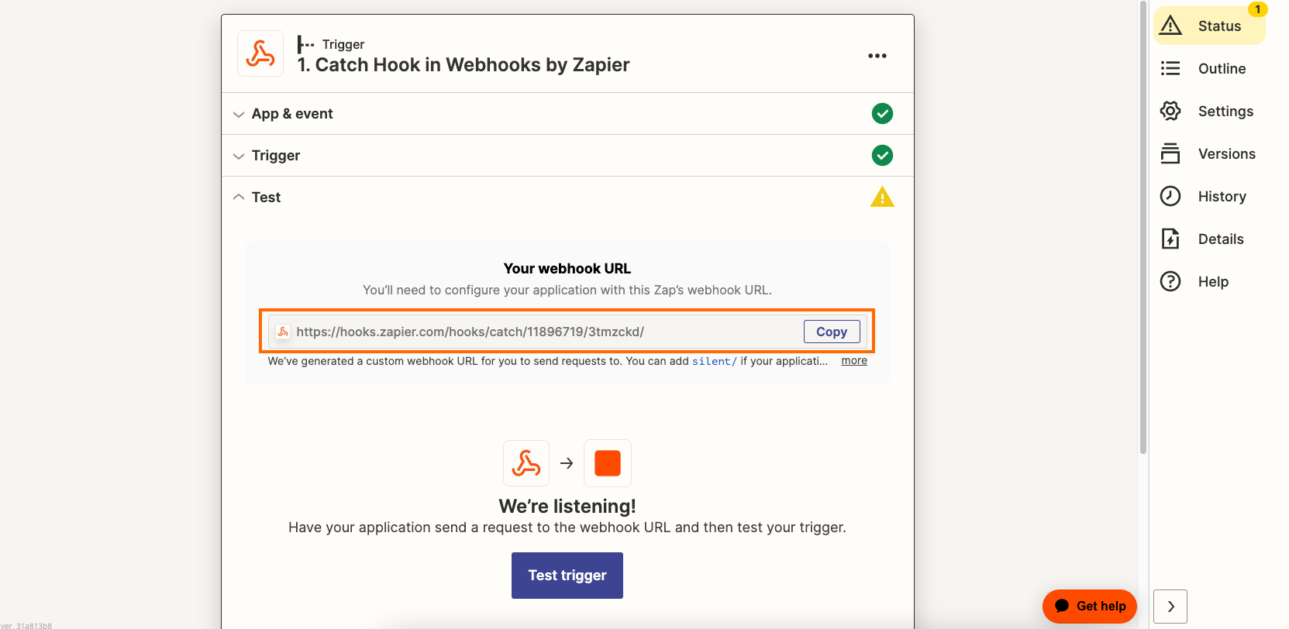Click the Versions stack icon
Screen dimensions: 1289x629
point(1170,153)
